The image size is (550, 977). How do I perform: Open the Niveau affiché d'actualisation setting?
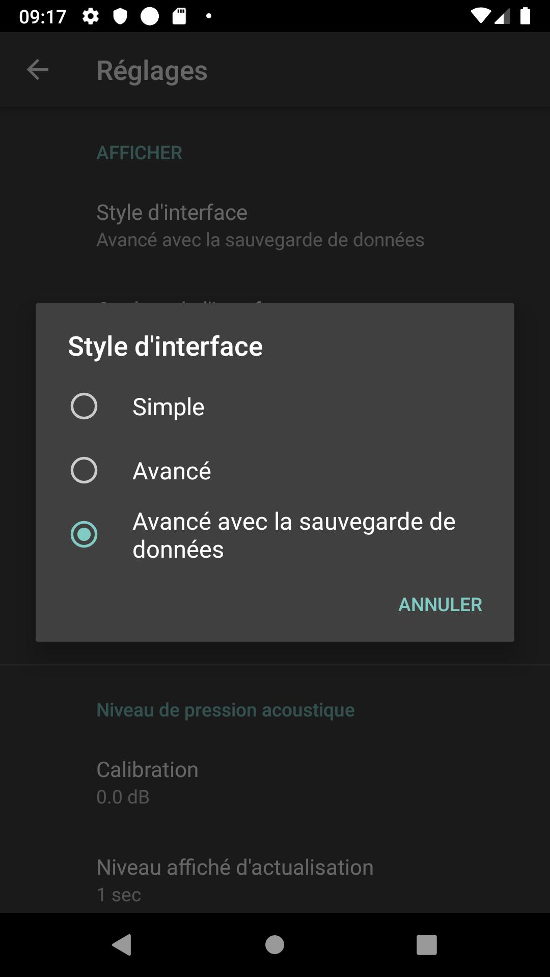235,879
